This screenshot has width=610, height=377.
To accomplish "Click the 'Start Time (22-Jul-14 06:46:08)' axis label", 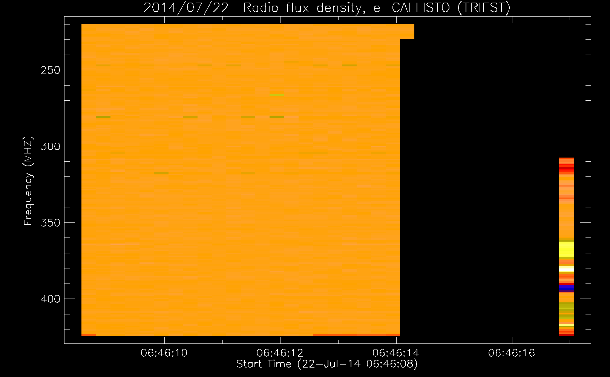I will click(x=327, y=364).
